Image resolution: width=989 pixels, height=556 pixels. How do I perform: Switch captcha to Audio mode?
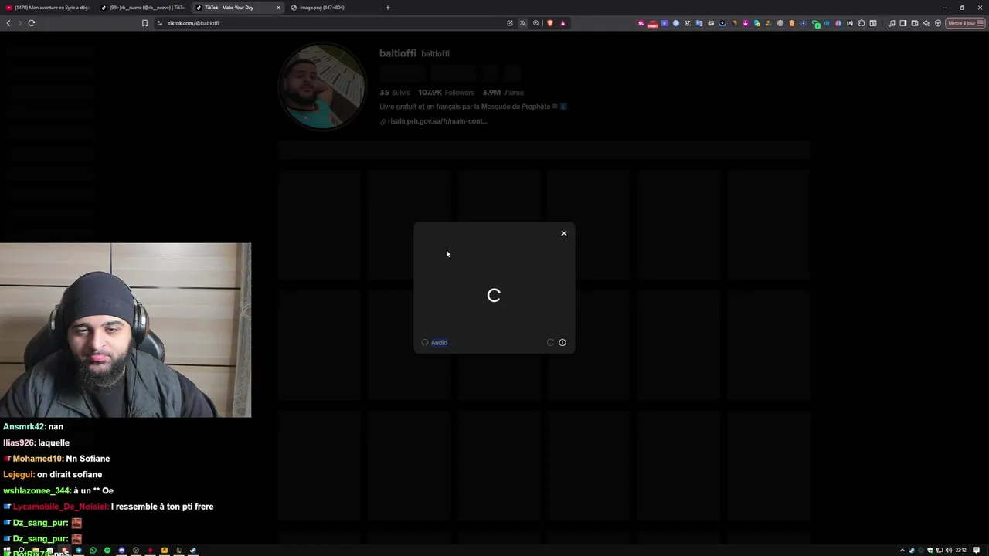point(435,342)
